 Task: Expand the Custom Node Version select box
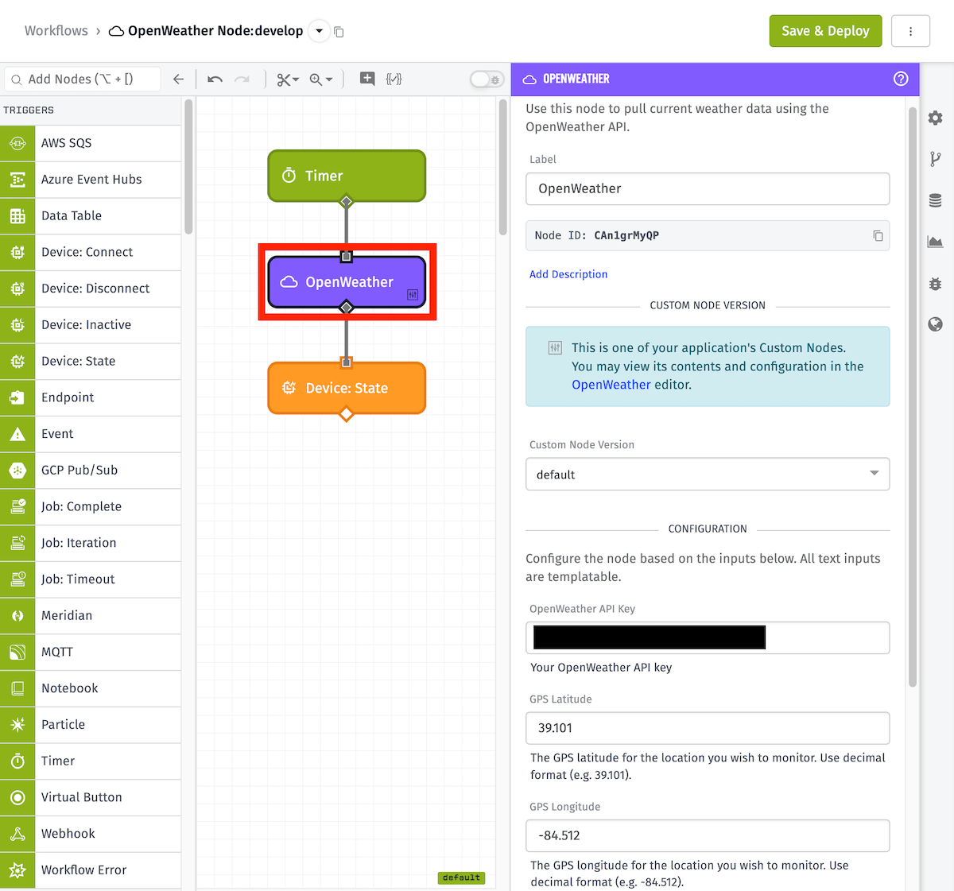coord(708,475)
